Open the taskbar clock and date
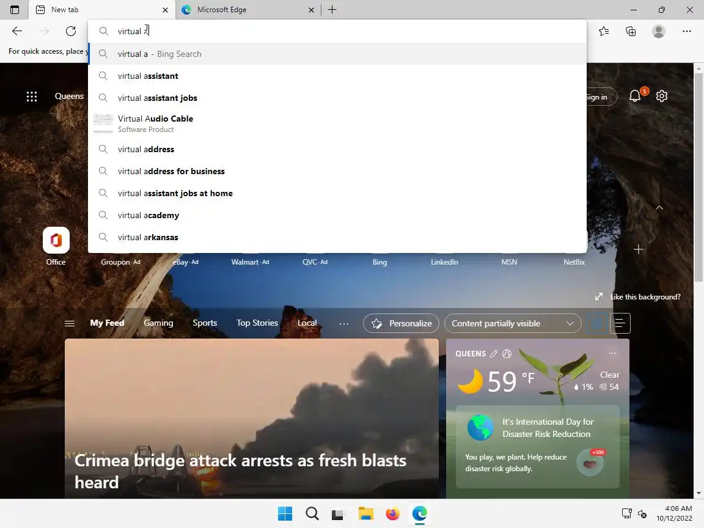Viewport: 704px width, 528px height. [675, 513]
